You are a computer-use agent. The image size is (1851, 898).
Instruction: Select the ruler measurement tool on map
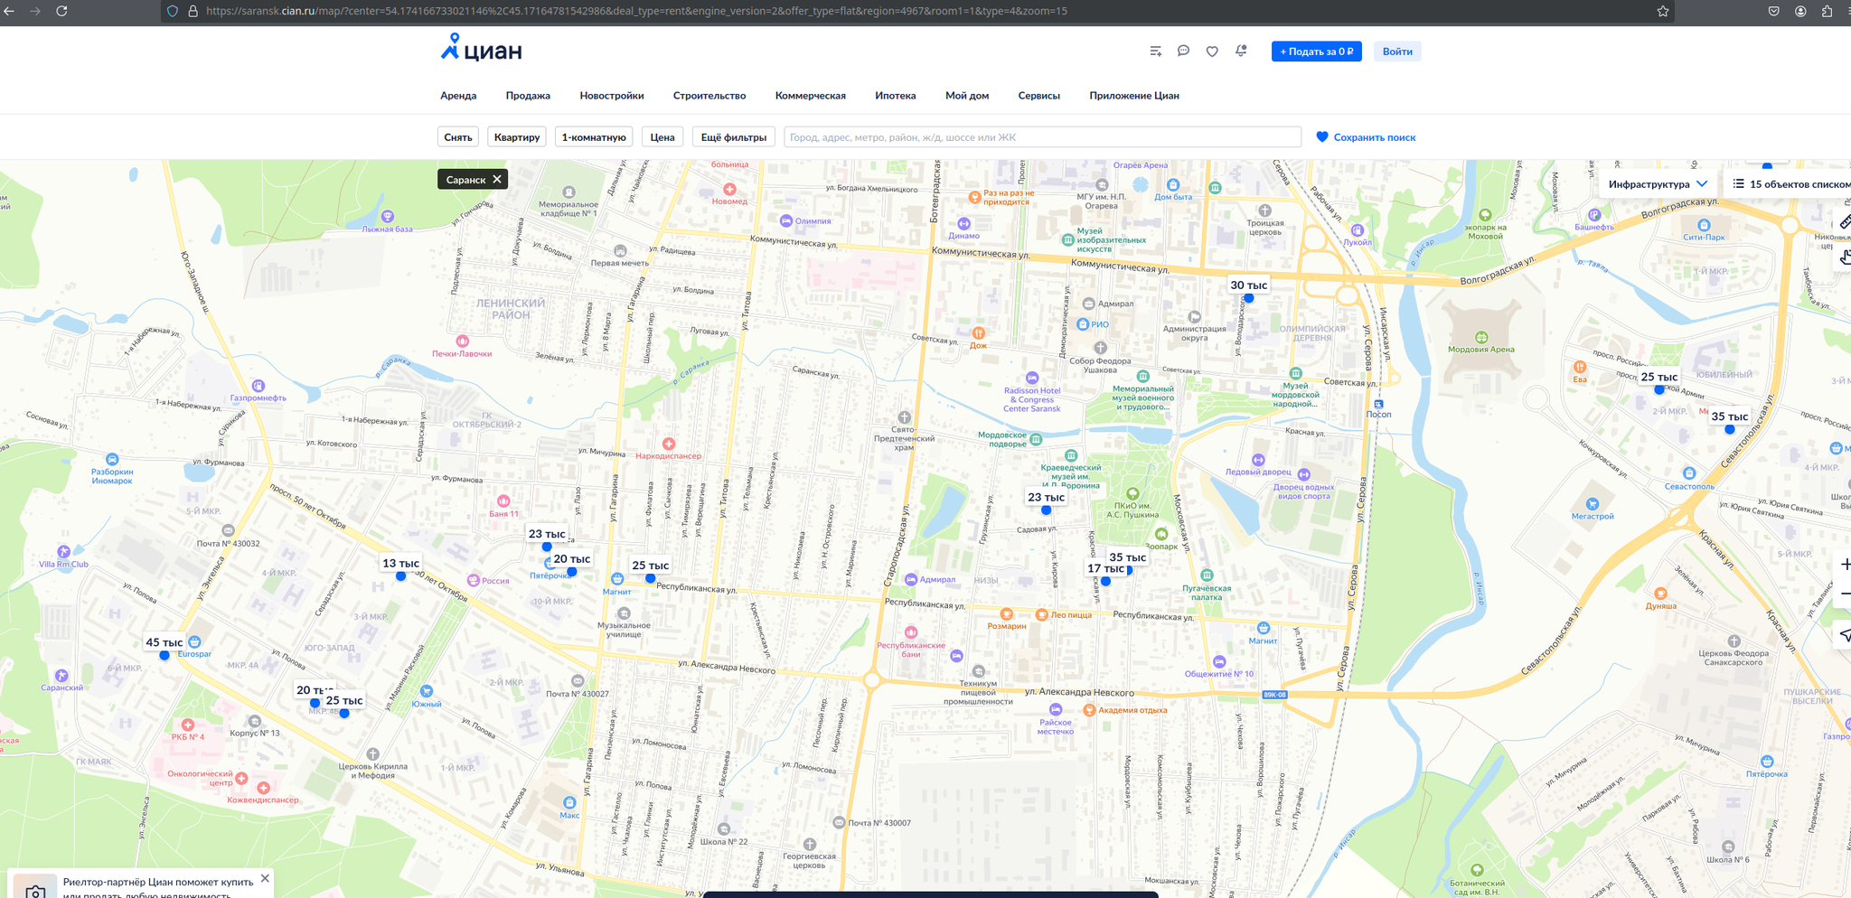click(x=1844, y=222)
